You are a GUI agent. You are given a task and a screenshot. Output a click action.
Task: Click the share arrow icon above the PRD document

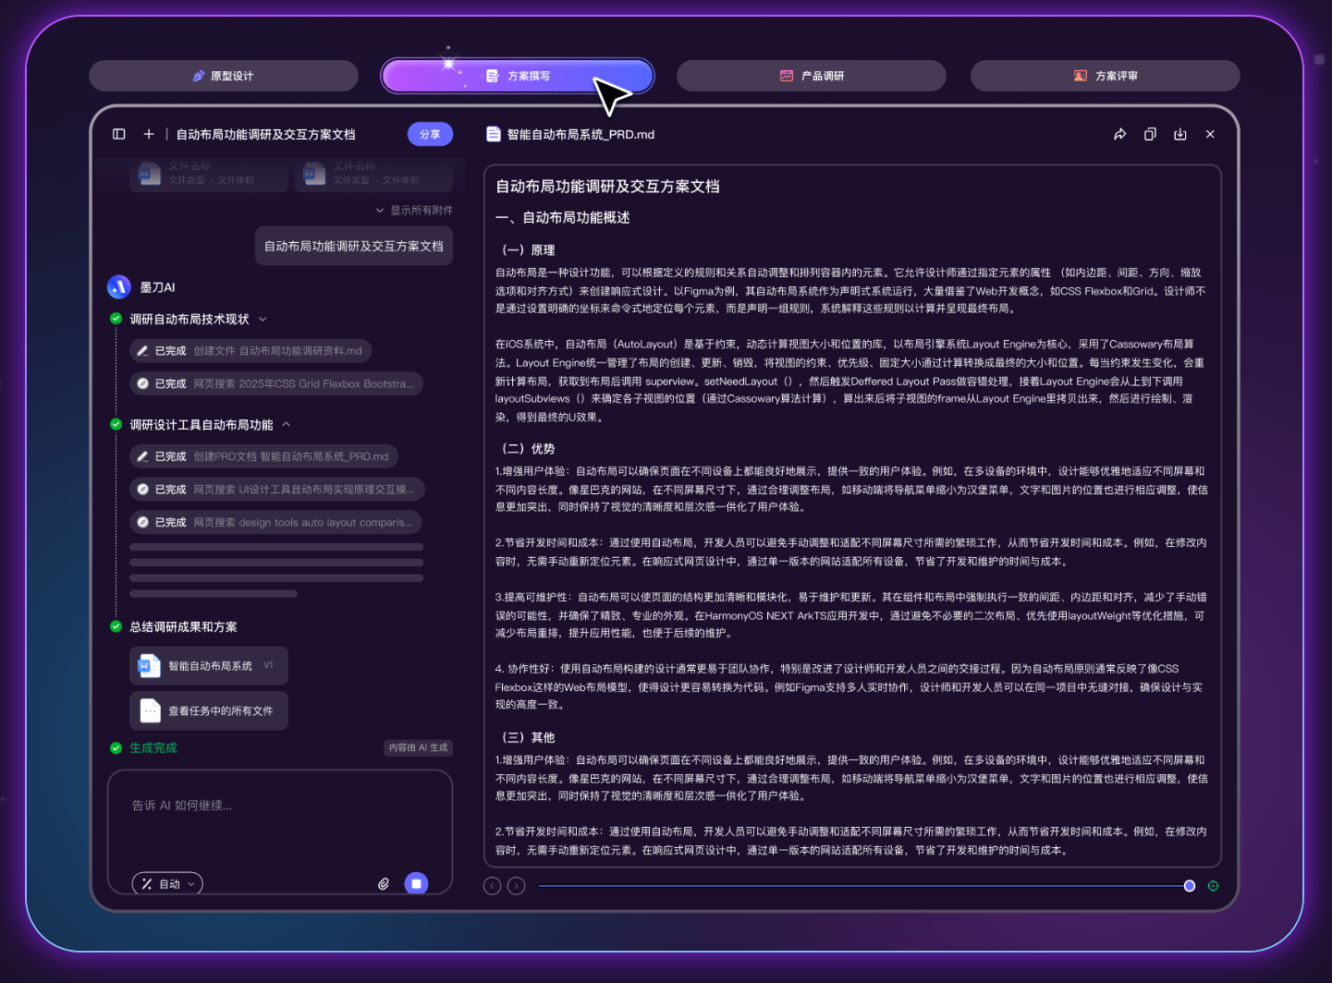pos(1119,134)
